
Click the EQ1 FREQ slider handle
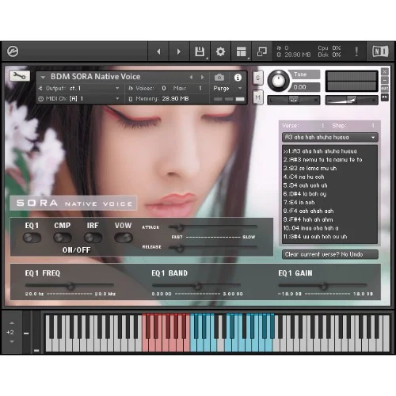pos(70,286)
